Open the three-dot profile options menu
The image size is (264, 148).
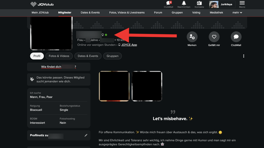click(x=244, y=56)
